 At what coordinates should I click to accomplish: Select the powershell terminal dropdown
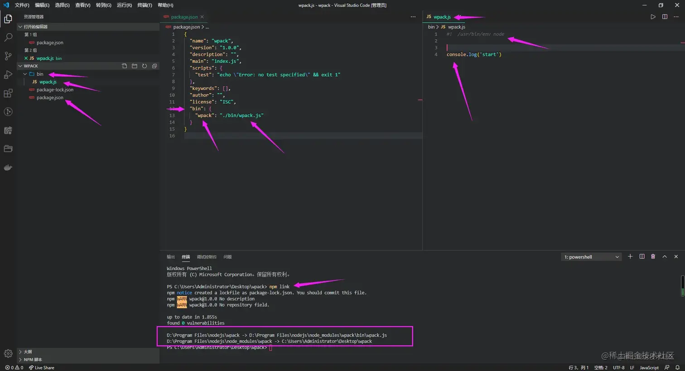click(x=591, y=257)
